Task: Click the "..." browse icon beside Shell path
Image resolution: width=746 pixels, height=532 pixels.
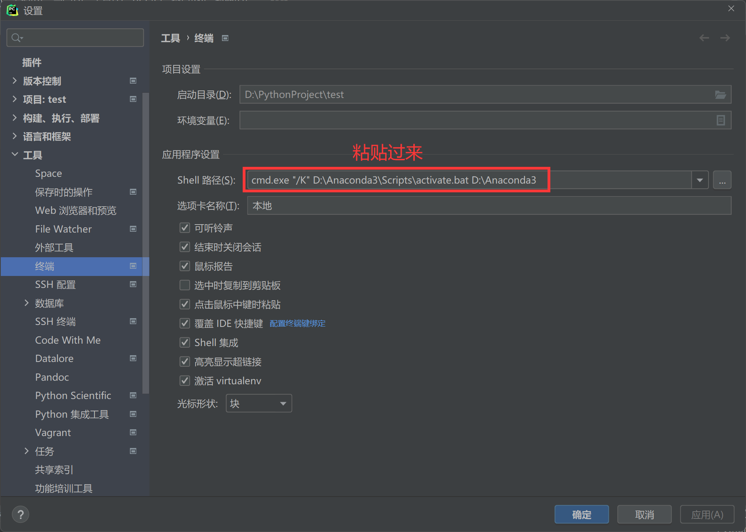Action: pyautogui.click(x=722, y=180)
